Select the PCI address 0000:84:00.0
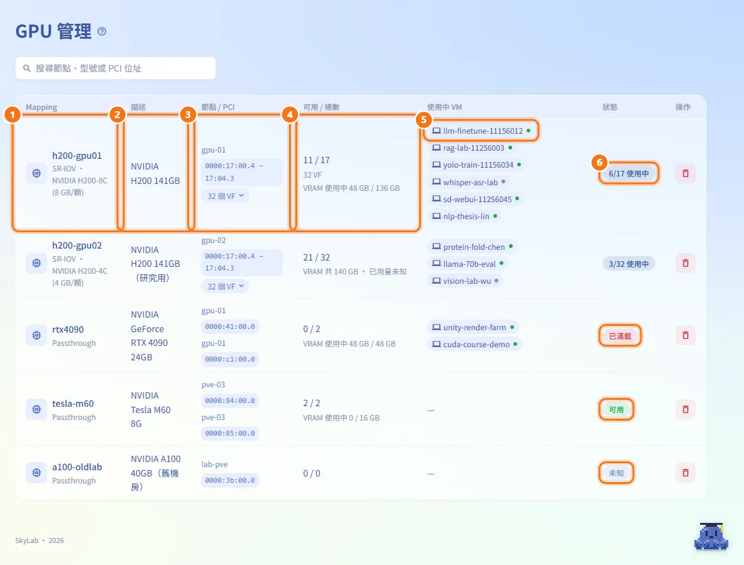Image resolution: width=744 pixels, height=565 pixels. (x=230, y=401)
